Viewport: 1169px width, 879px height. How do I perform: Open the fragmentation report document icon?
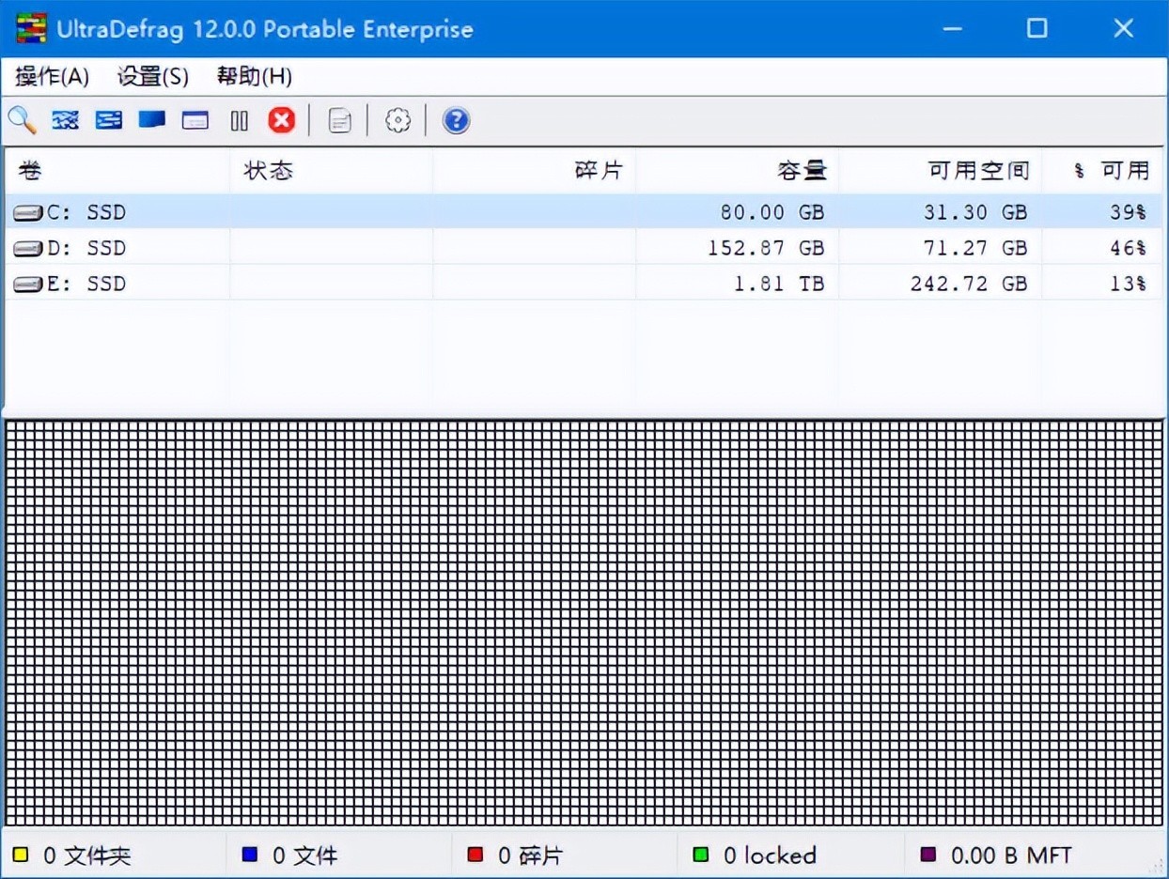coord(340,120)
